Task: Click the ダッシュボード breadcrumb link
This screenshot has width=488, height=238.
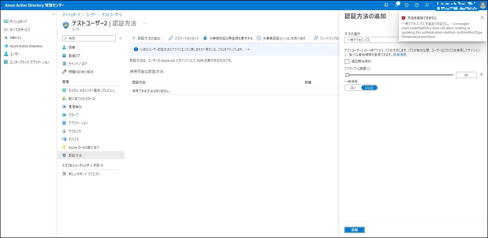Action: point(71,15)
